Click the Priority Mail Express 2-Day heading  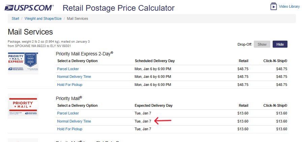pyautogui.click(x=85, y=54)
